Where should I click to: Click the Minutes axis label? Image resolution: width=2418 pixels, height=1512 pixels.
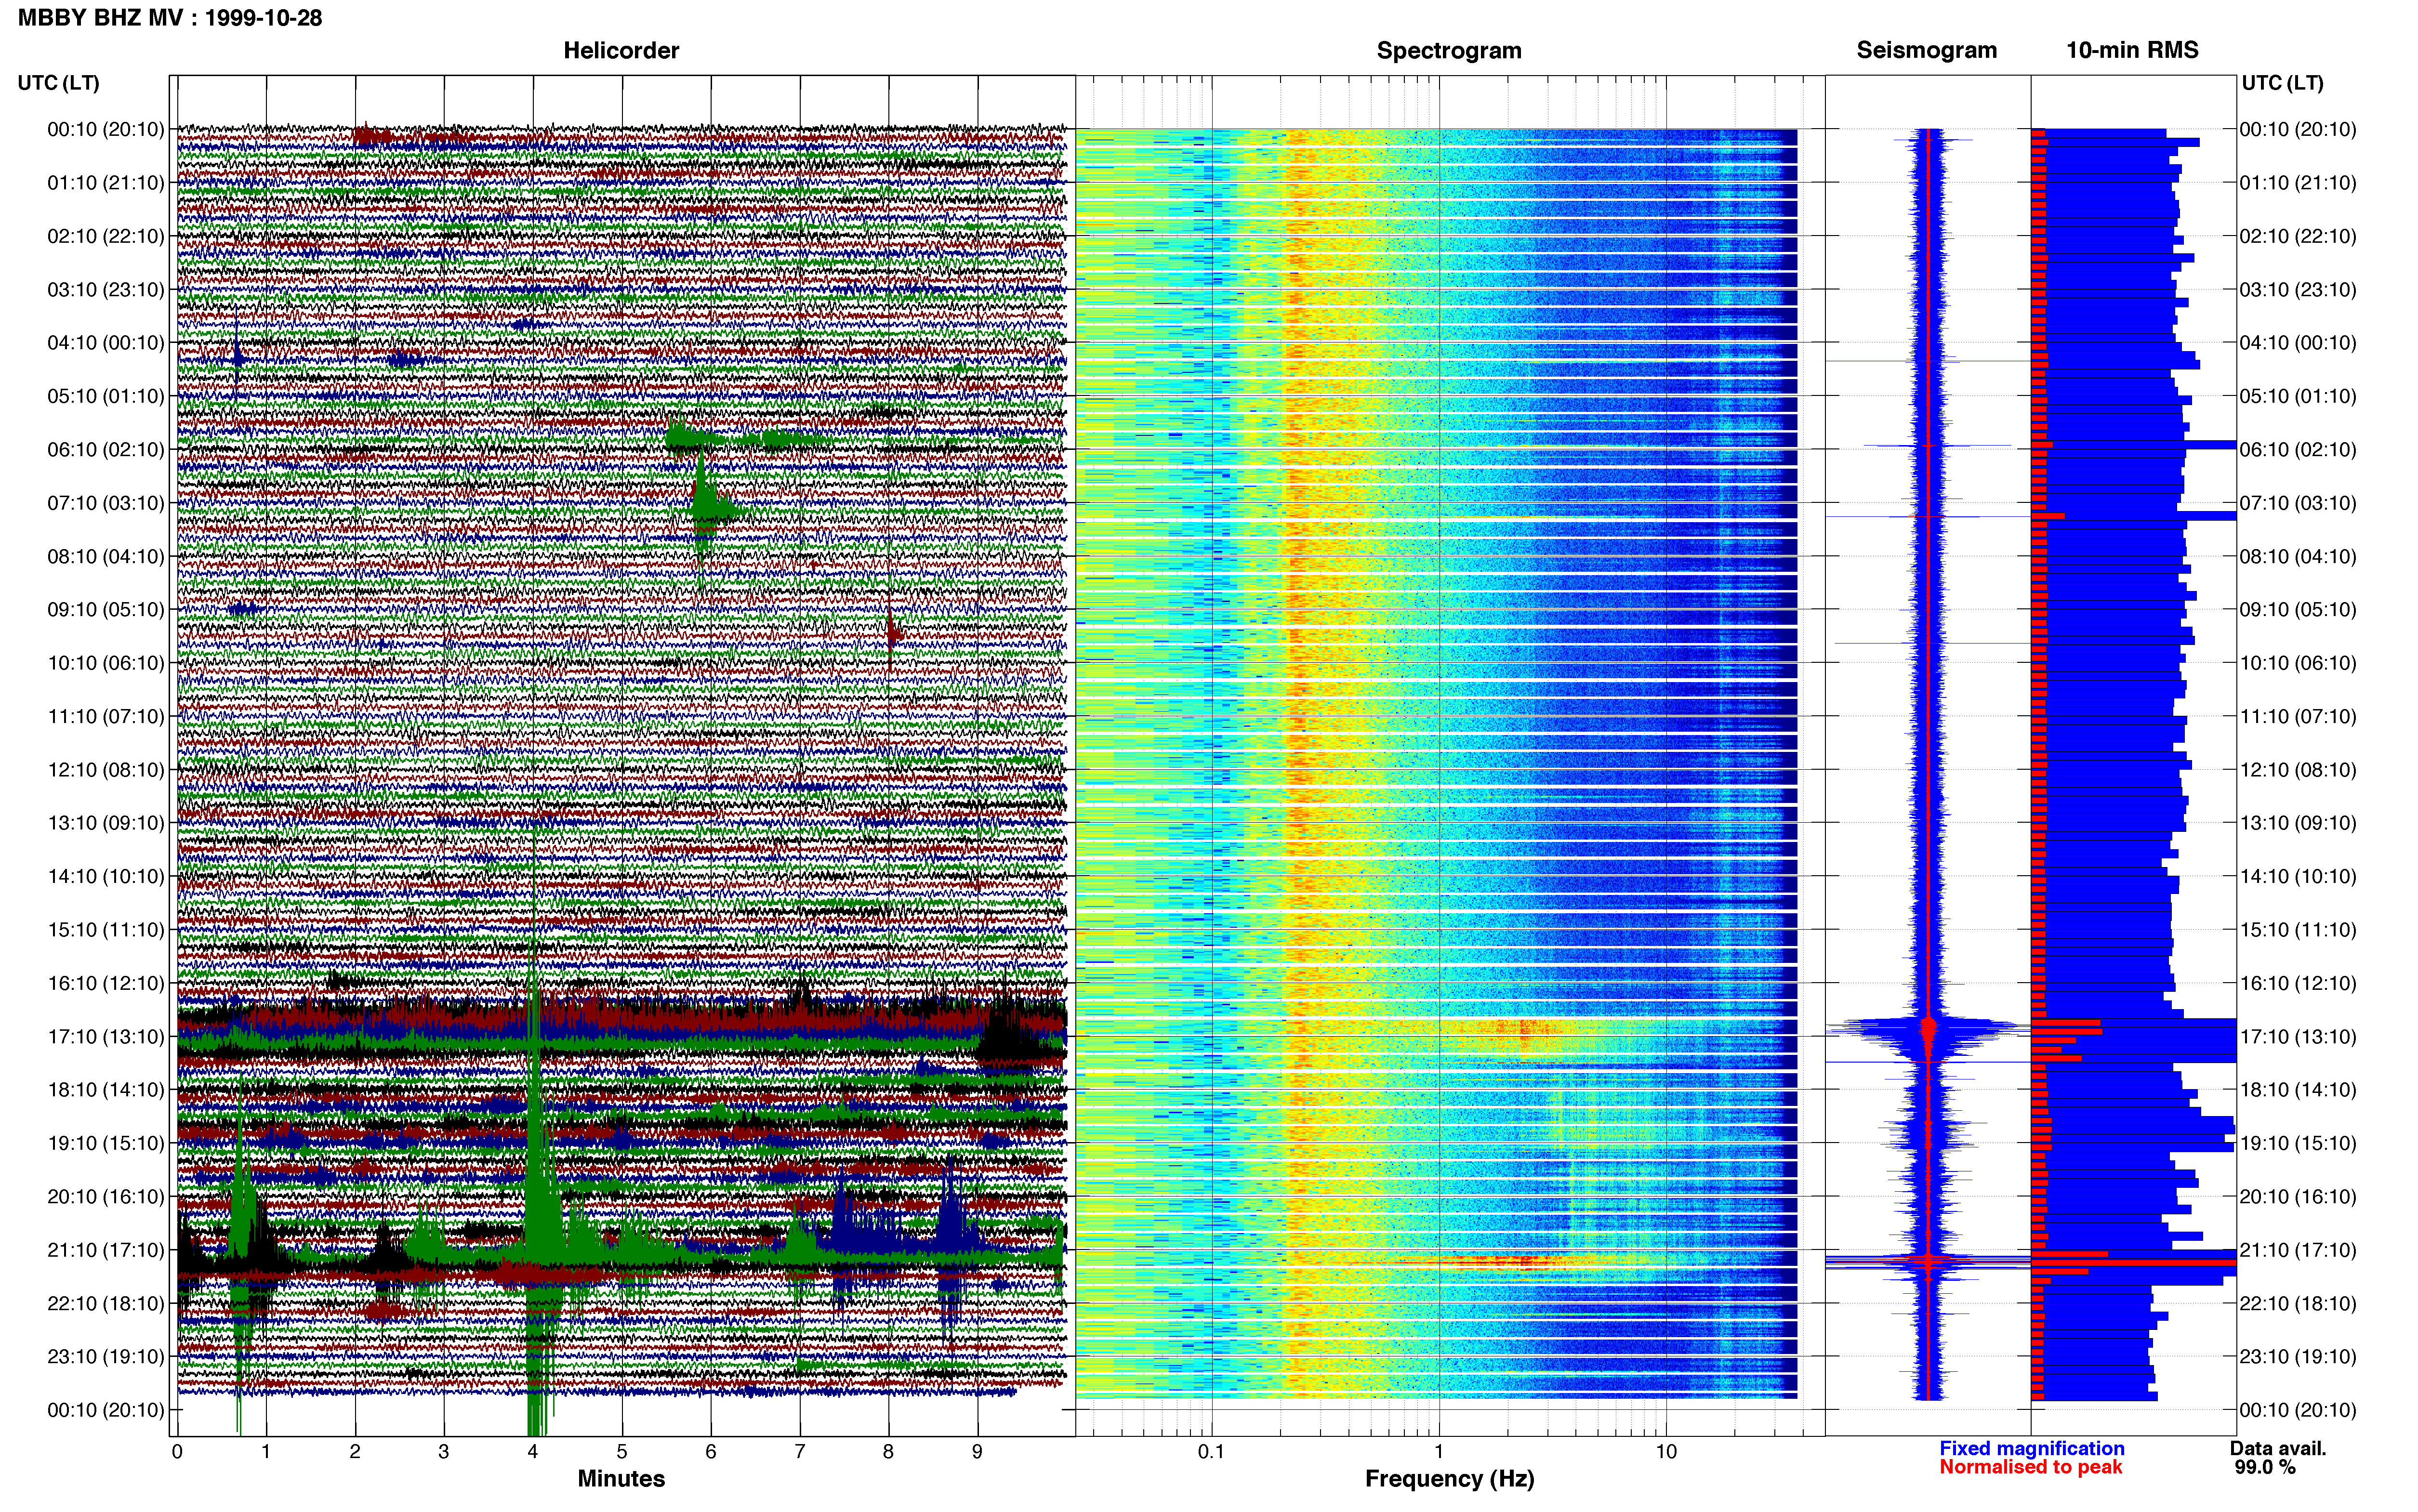(x=621, y=1478)
